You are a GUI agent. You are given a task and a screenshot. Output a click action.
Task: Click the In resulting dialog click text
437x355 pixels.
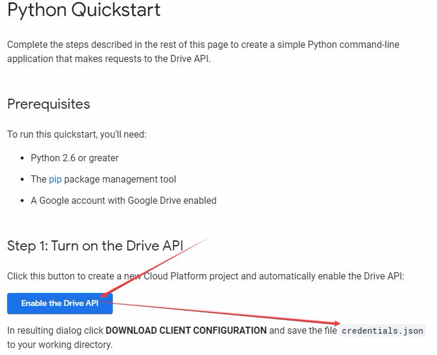point(56,330)
